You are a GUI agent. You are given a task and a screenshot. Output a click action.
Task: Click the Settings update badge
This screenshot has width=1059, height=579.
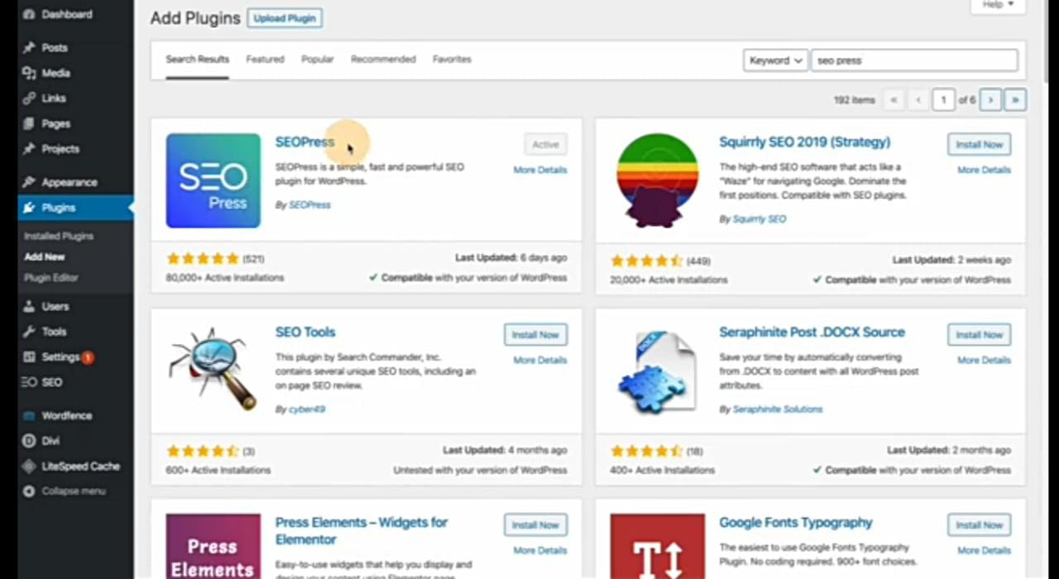88,357
